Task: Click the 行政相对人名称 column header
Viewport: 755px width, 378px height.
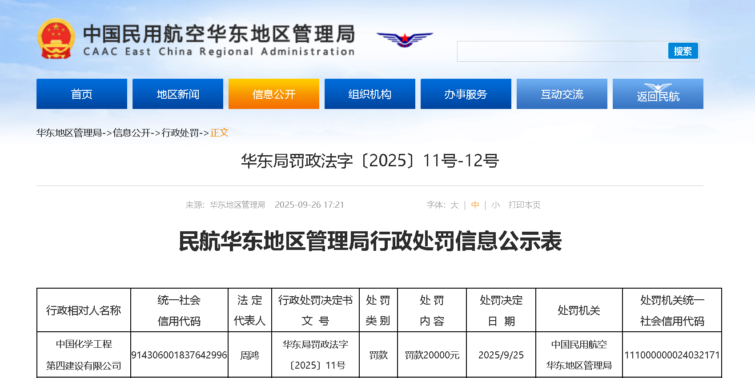Action: coord(84,310)
